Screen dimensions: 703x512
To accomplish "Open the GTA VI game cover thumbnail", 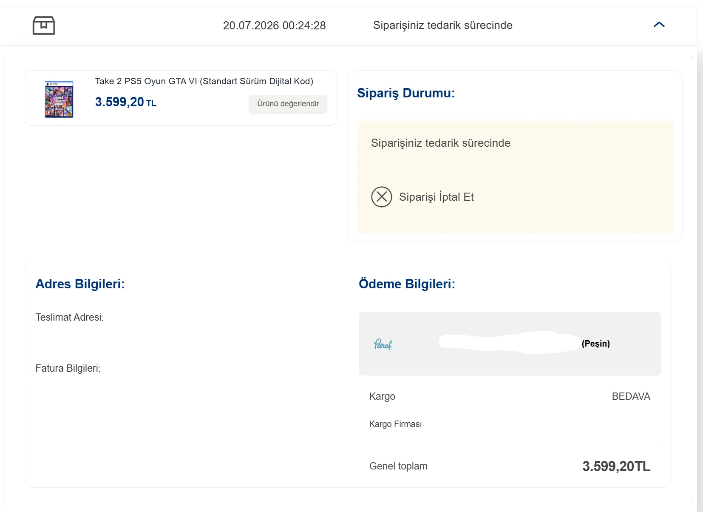I will tap(59, 99).
